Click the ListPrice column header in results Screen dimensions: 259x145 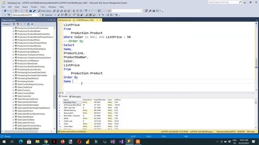click(x=117, y=99)
